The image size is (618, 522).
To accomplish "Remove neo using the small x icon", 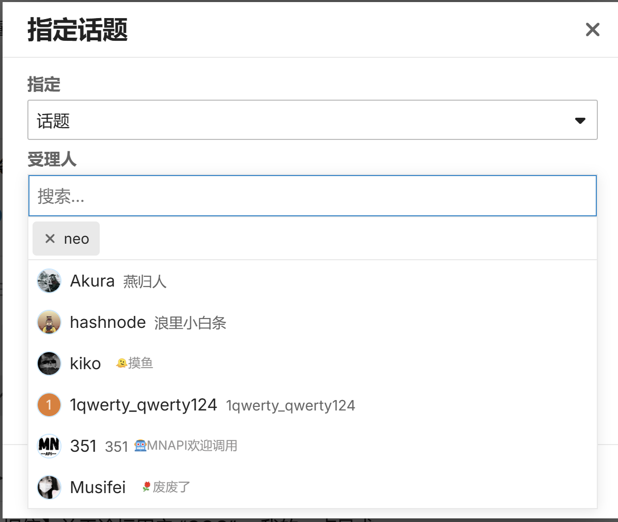I will pyautogui.click(x=50, y=239).
